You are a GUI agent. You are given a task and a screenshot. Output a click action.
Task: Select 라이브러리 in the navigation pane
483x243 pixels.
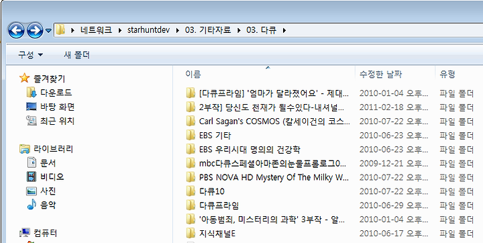pos(53,149)
